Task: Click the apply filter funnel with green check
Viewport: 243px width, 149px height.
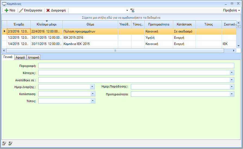Action: pos(10,143)
